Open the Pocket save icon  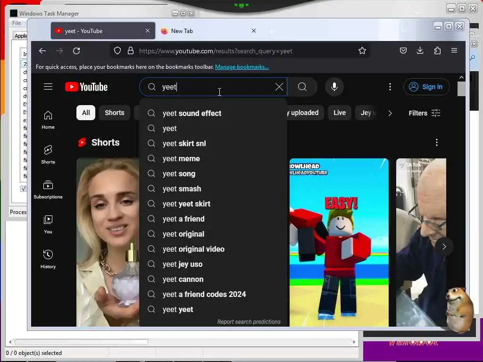point(403,50)
